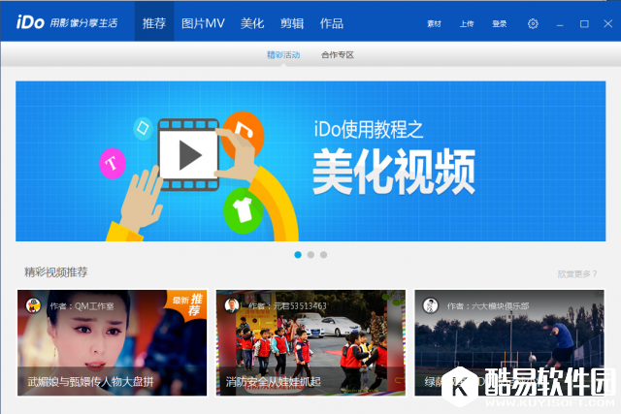
Task: Click author name 元君53513463
Action: [300, 306]
